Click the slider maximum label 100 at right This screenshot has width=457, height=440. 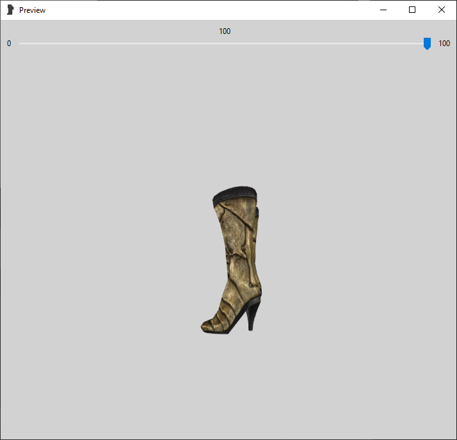444,44
